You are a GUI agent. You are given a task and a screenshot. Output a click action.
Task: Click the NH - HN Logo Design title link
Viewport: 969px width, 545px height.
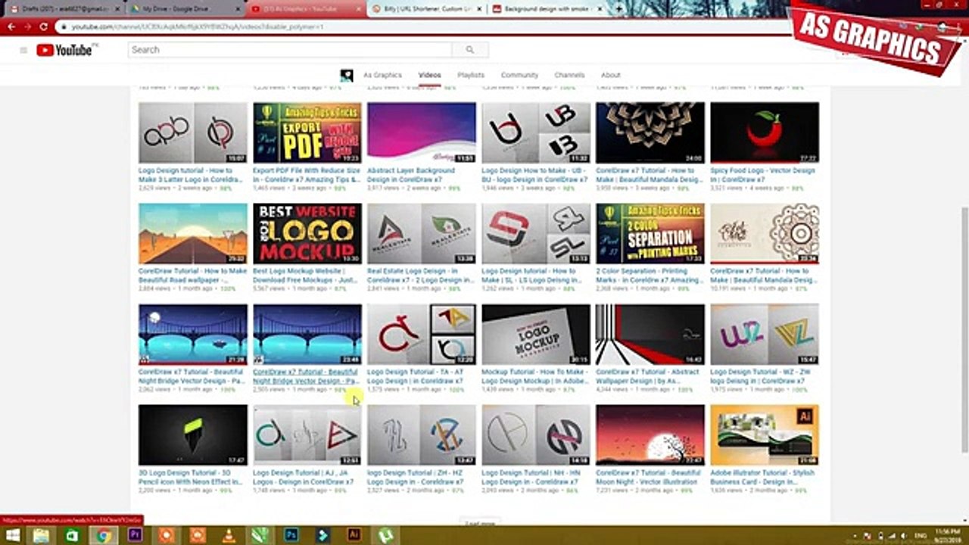coord(530,477)
